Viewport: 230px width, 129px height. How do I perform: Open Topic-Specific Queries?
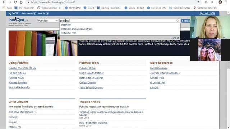[x=91, y=87]
